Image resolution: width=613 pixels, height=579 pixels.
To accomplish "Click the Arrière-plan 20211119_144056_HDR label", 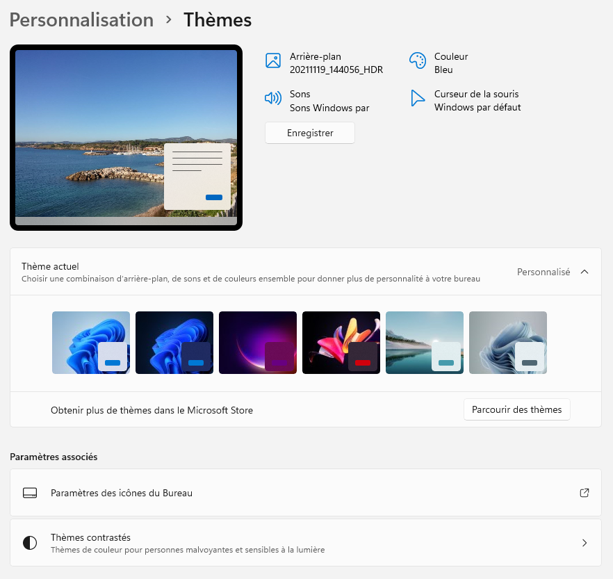I will click(x=336, y=63).
